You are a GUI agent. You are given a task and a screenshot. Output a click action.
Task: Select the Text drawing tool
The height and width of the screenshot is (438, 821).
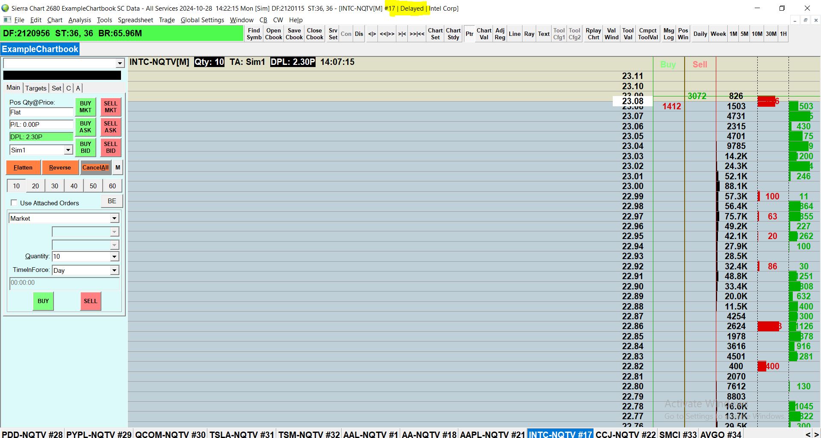coord(544,34)
